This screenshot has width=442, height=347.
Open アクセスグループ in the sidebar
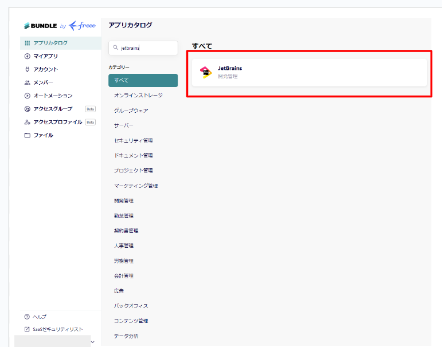[x=53, y=109]
